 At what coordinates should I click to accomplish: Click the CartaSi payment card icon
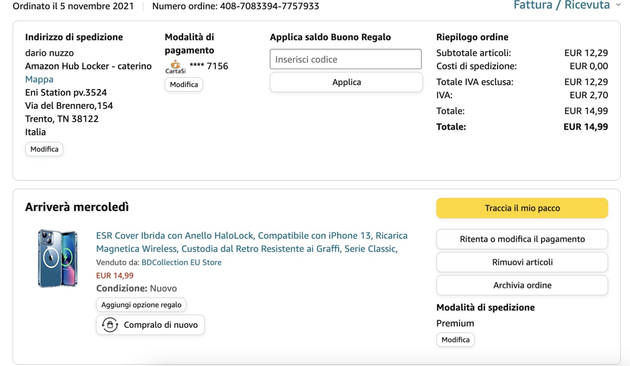[x=175, y=67]
